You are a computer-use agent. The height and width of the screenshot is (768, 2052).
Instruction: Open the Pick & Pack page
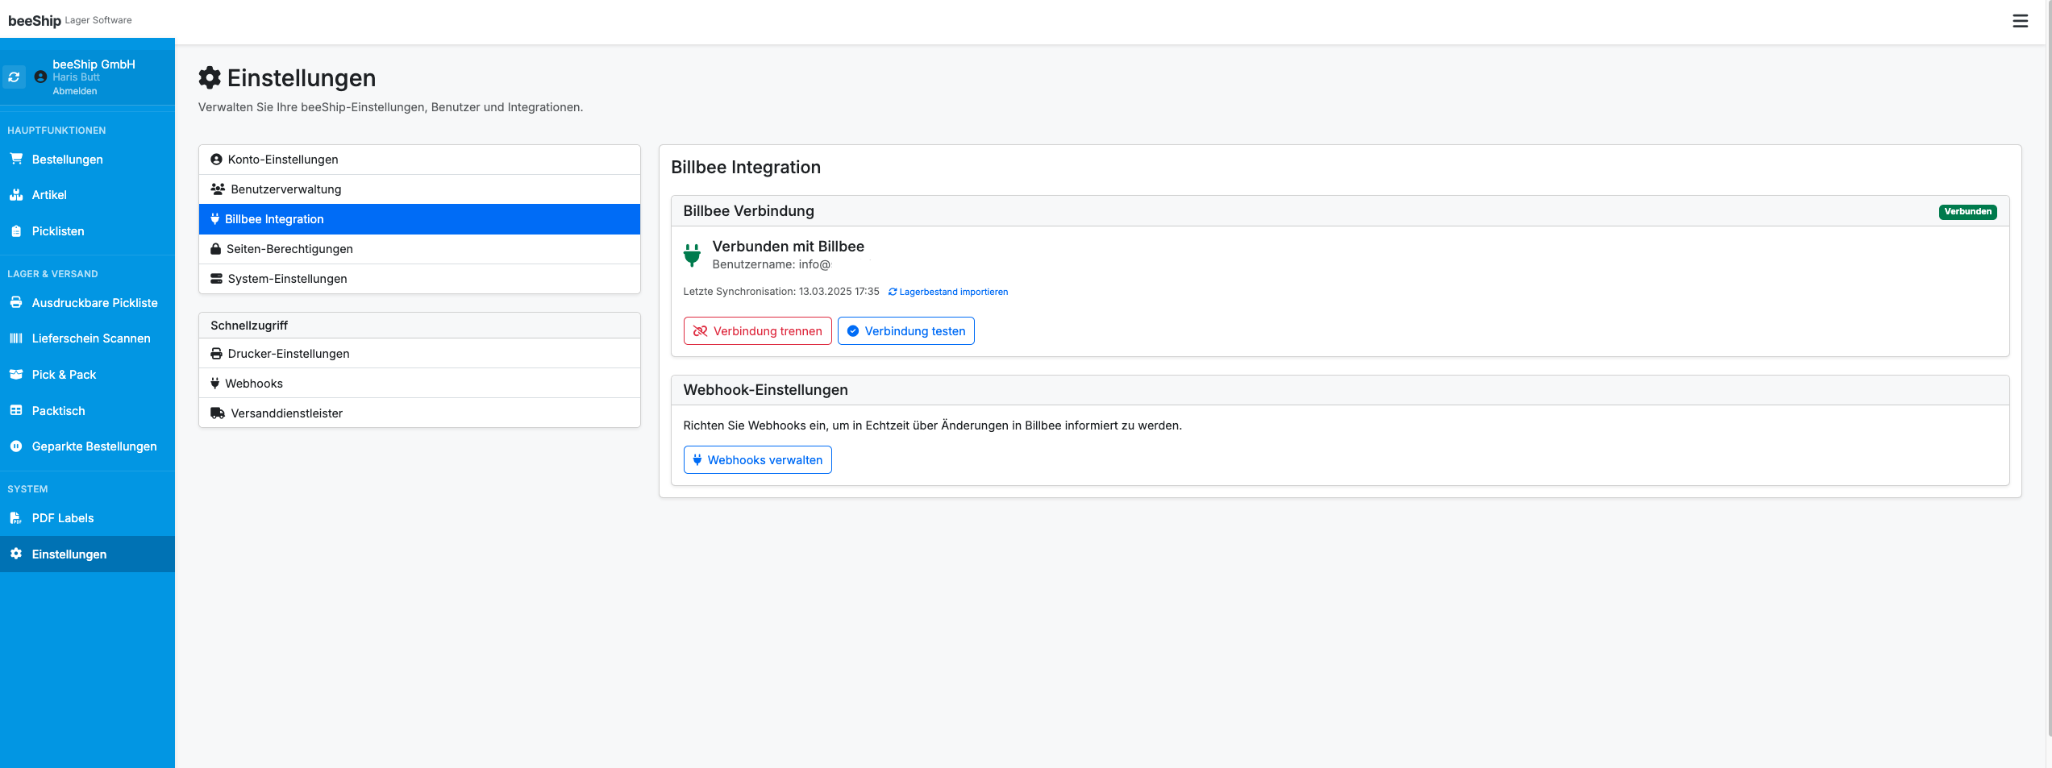pyautogui.click(x=87, y=375)
